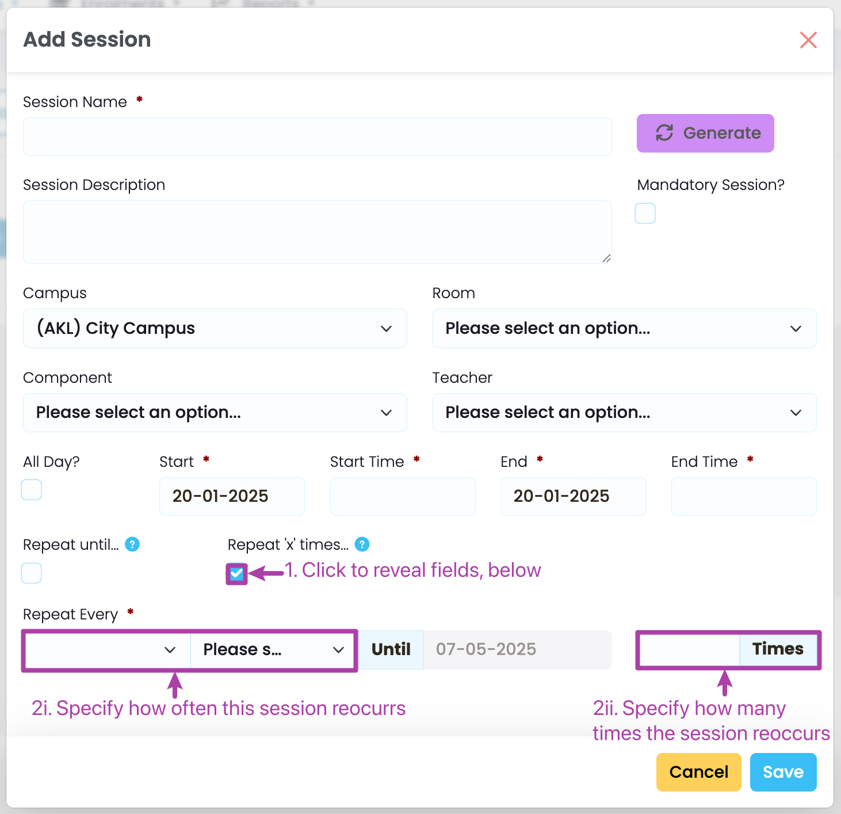Screen dimensions: 841x814
Task: Click the Generate session name button
Action: point(705,133)
